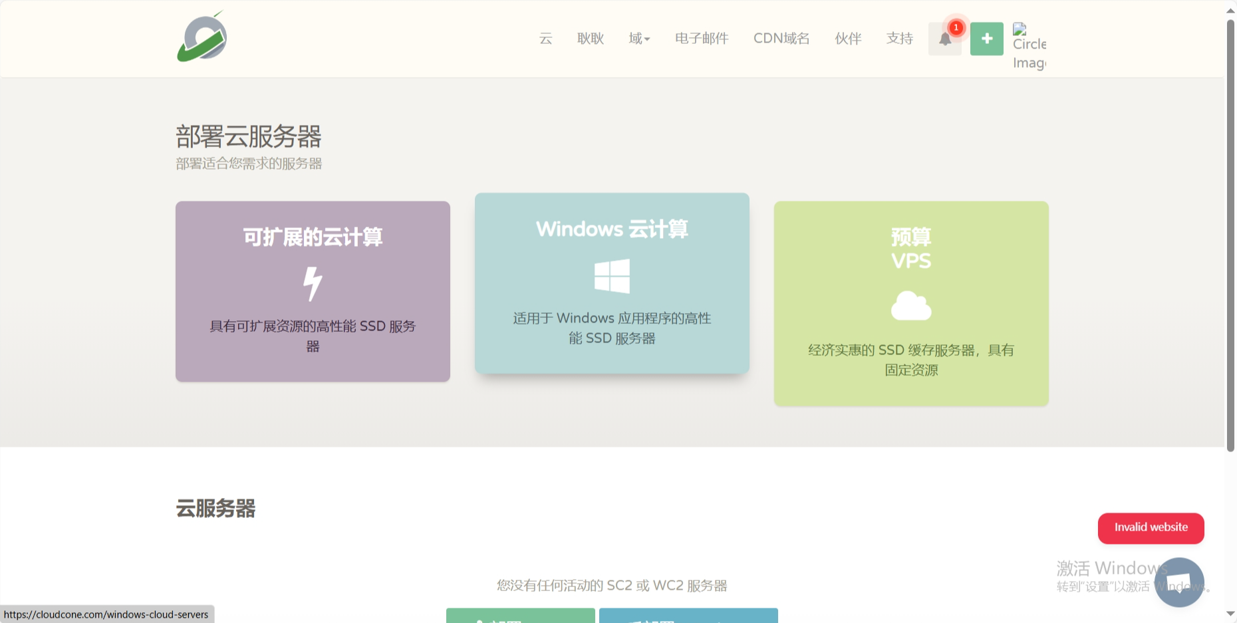
Task: Click the cloud icon on 预算 VPS card
Action: (911, 307)
